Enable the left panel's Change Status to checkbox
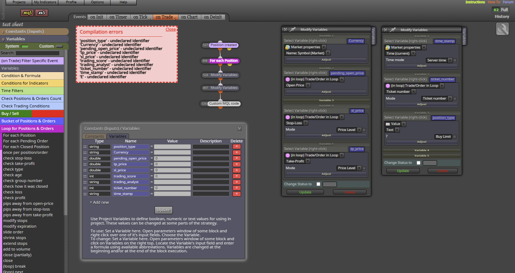515x273 pixels. 318,184
